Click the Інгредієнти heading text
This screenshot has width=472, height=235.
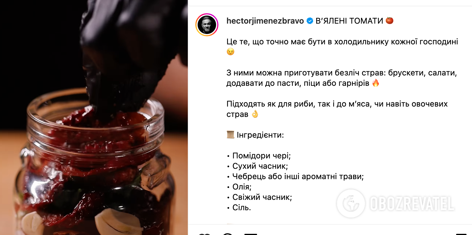pos(260,135)
